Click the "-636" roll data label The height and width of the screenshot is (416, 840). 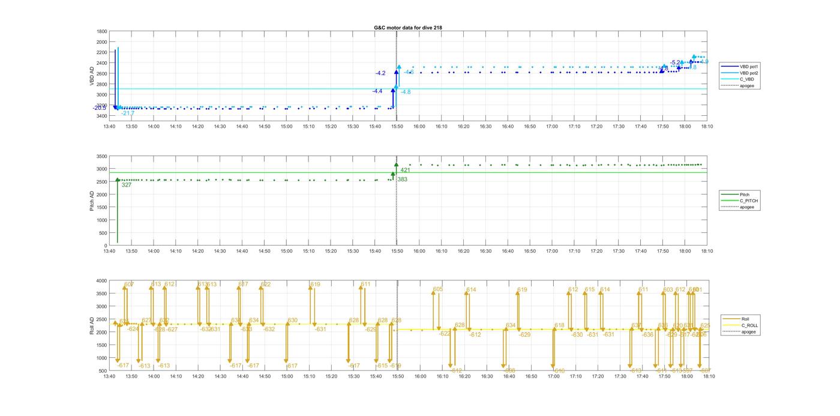(x=647, y=335)
